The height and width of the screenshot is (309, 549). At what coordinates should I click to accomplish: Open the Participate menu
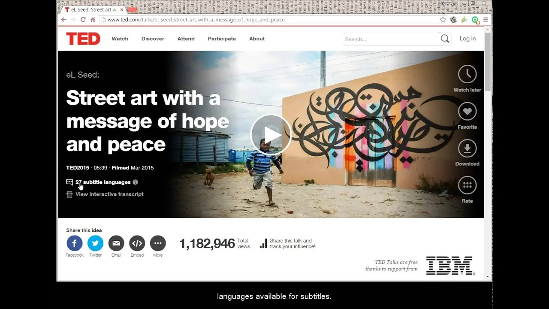(222, 39)
